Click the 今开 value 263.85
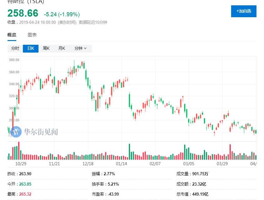The height and width of the screenshot is (200, 264). click(25, 184)
